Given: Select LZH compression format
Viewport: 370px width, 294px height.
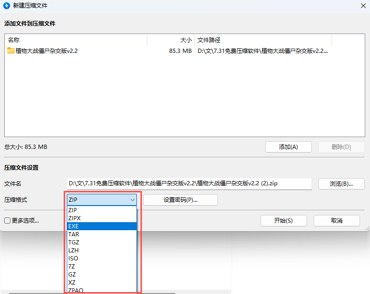Looking at the screenshot, I should (102, 250).
